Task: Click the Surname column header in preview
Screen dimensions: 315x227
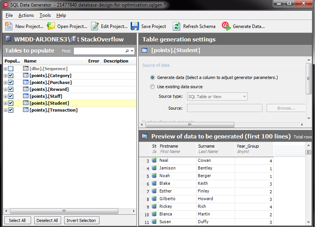Action: pyautogui.click(x=216, y=149)
